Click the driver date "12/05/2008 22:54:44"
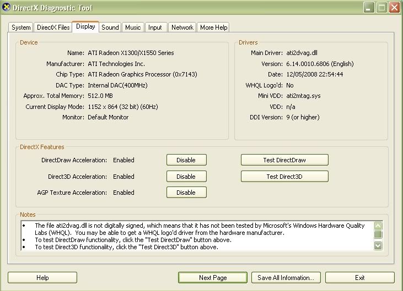The width and height of the screenshot is (403, 291). click(x=315, y=74)
